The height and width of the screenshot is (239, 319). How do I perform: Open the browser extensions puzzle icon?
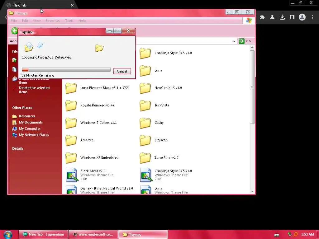[x=262, y=17]
